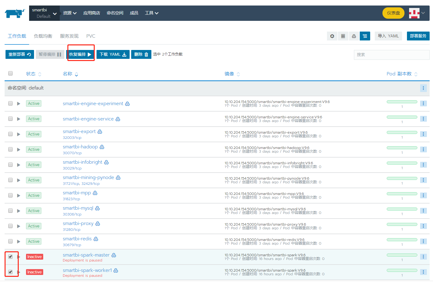Image resolution: width=433 pixels, height=282 pixels.
Task: Check the smartbi-hadoop row checkbox
Action: [x=10, y=149]
